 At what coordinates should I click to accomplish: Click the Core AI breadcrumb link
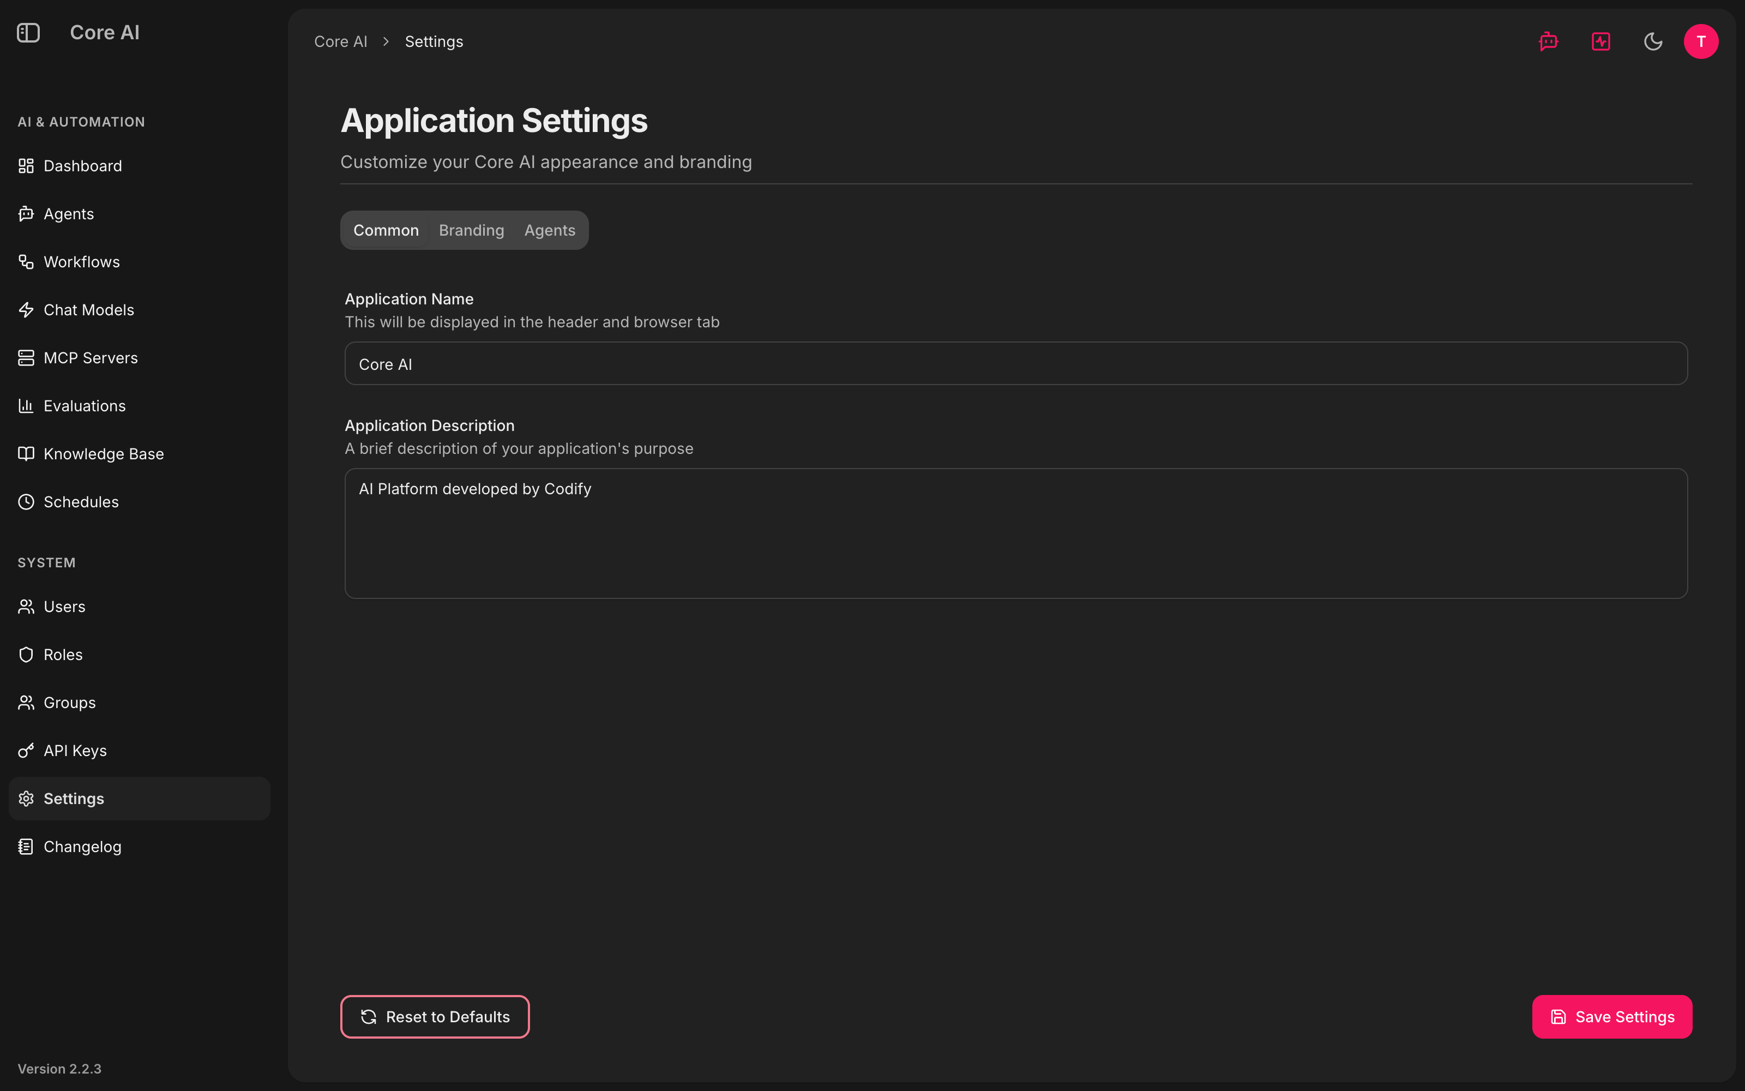pyautogui.click(x=340, y=42)
